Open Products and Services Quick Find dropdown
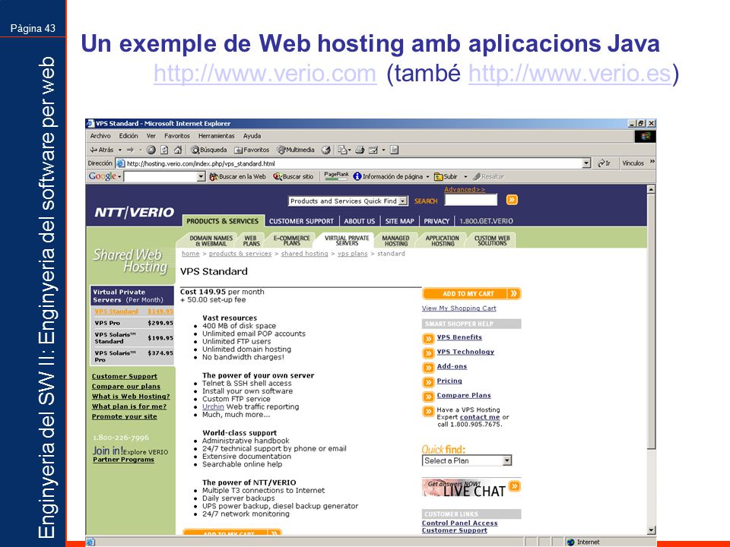Screen dimensions: 730x547 pyautogui.click(x=348, y=201)
